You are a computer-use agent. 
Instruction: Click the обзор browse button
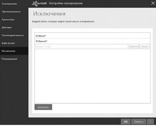(144, 47)
